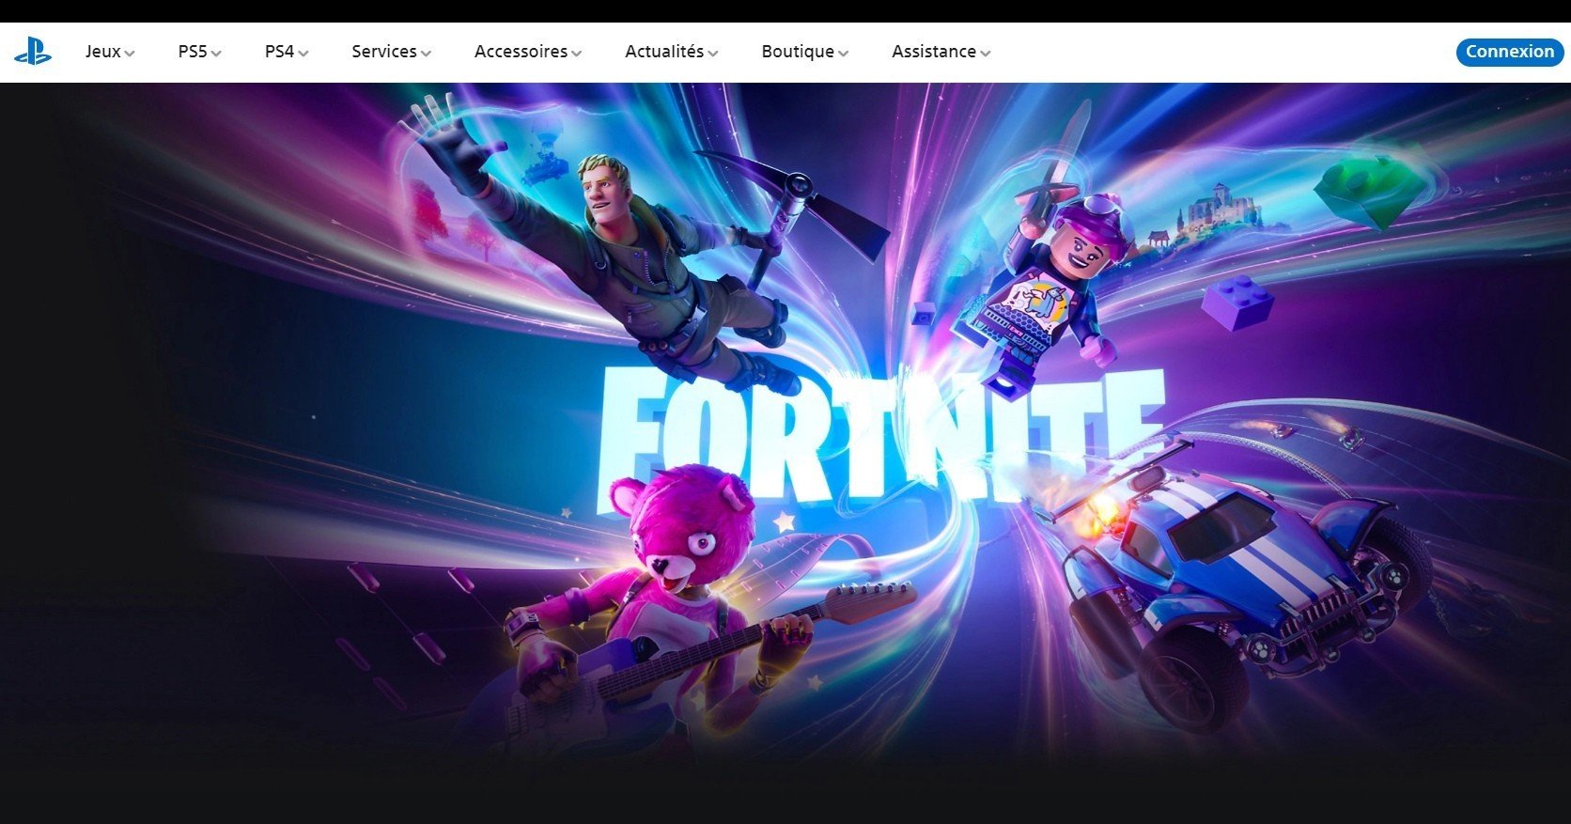Open the PS5 navigation menu

coord(199,52)
